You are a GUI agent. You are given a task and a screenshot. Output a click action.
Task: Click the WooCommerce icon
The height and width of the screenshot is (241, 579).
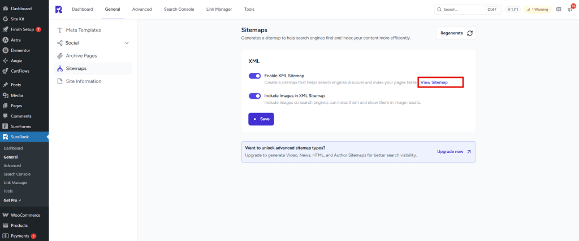5,215
